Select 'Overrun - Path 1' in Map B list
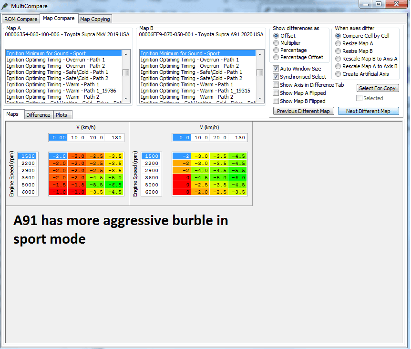411x349 pixels. [x=198, y=60]
